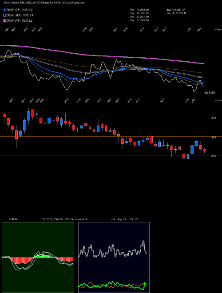Image resolution: width=222 pixels, height=293 pixels.
Task: Click the '332' tops label
Action: coord(13,30)
